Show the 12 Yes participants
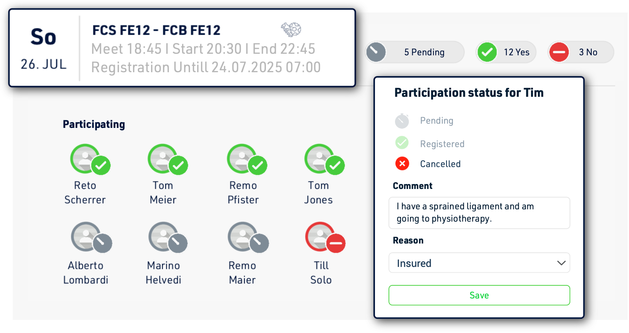The width and height of the screenshot is (629, 333). click(x=506, y=52)
